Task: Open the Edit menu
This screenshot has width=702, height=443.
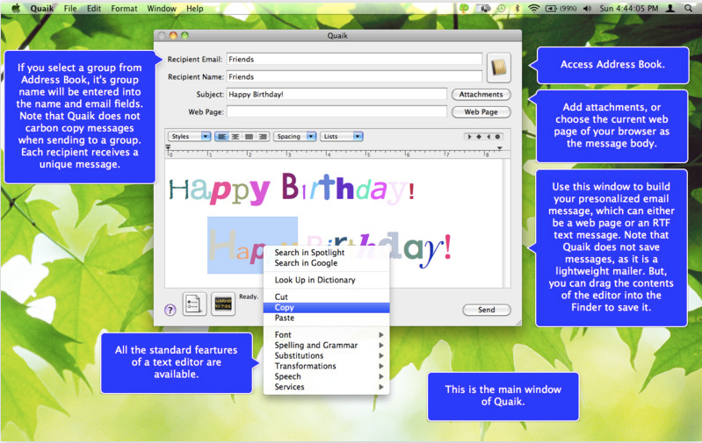Action: pyautogui.click(x=93, y=9)
